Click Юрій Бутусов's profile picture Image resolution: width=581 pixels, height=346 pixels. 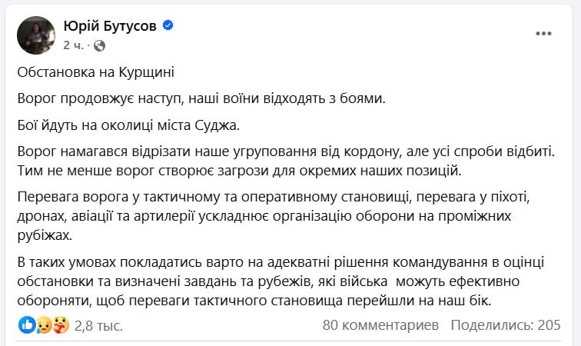click(x=36, y=35)
